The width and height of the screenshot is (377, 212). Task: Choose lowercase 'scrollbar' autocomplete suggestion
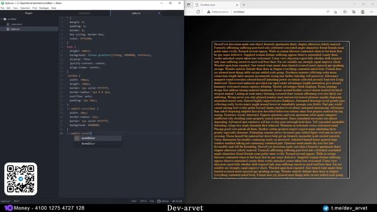pyautogui.click(x=98, y=138)
